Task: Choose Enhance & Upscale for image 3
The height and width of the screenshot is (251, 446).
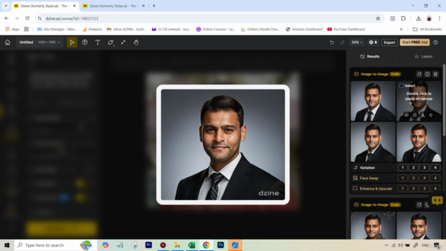Action: (424, 188)
